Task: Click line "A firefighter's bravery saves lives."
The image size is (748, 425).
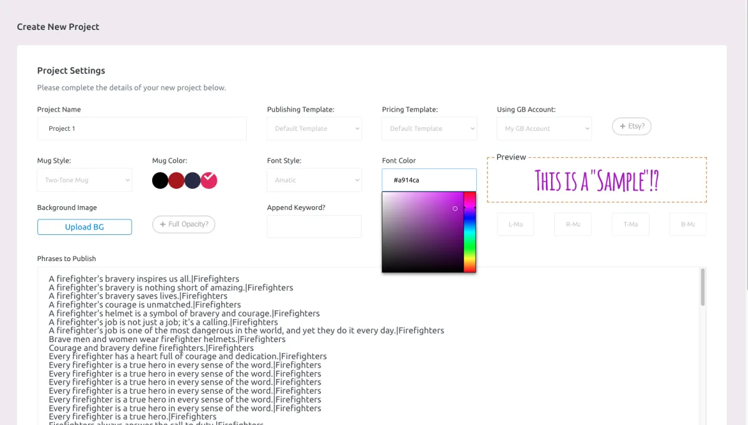Action: click(x=138, y=297)
